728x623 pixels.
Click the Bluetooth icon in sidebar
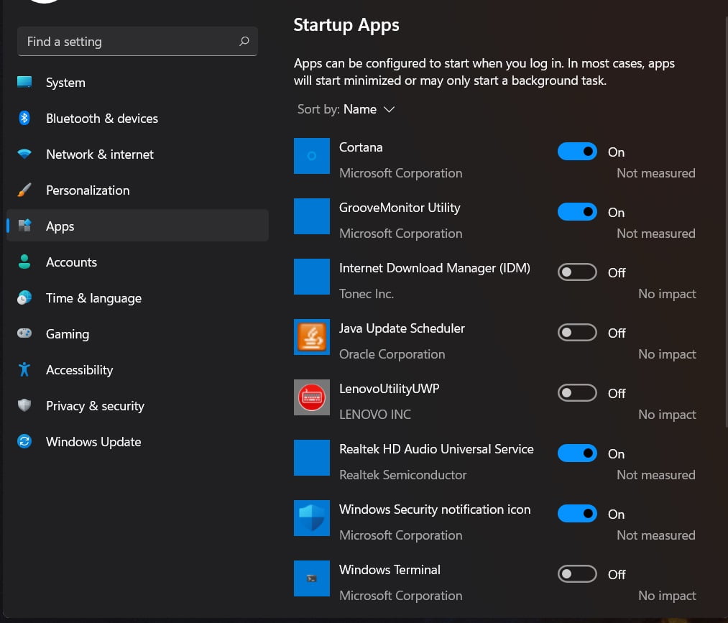coord(24,118)
